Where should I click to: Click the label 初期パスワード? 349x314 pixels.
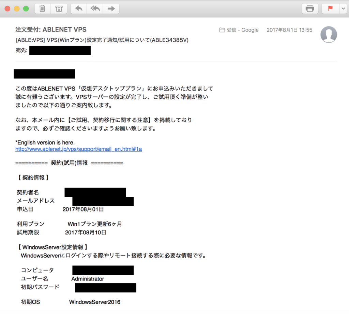click(x=40, y=287)
